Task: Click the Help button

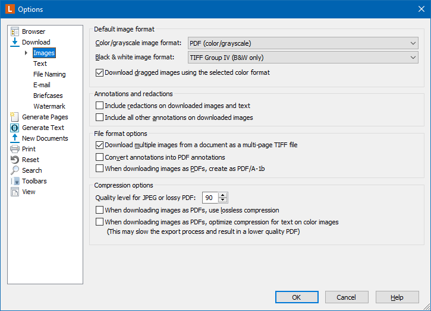Action: click(397, 297)
